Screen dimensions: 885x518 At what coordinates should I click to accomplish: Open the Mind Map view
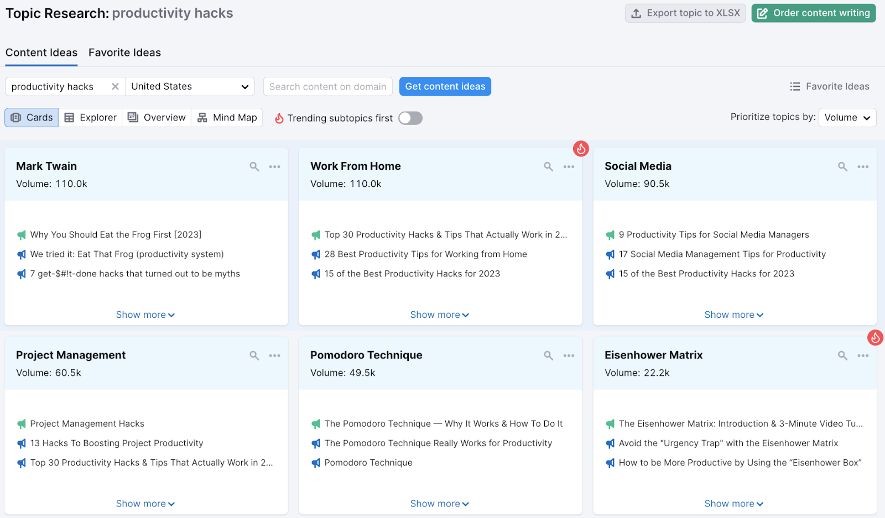[227, 117]
